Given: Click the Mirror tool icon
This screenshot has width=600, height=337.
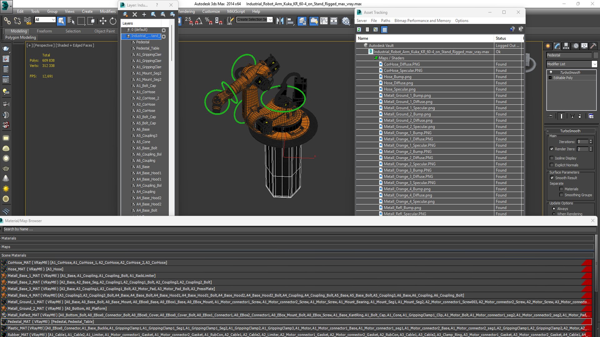Looking at the screenshot, I should [x=280, y=21].
